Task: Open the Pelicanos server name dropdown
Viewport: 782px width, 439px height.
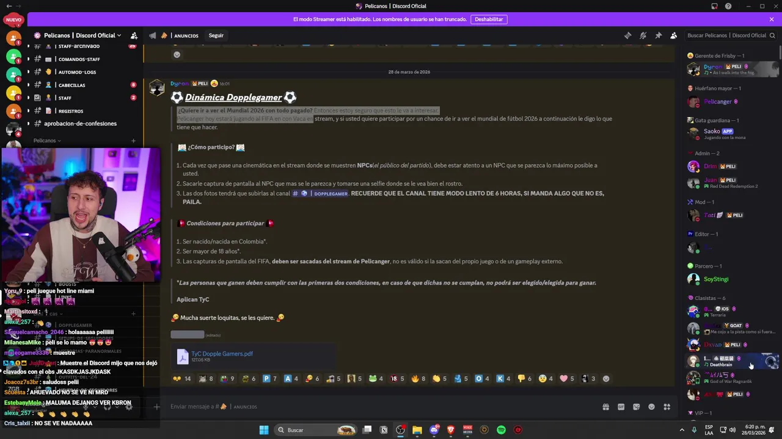Action: (x=83, y=35)
